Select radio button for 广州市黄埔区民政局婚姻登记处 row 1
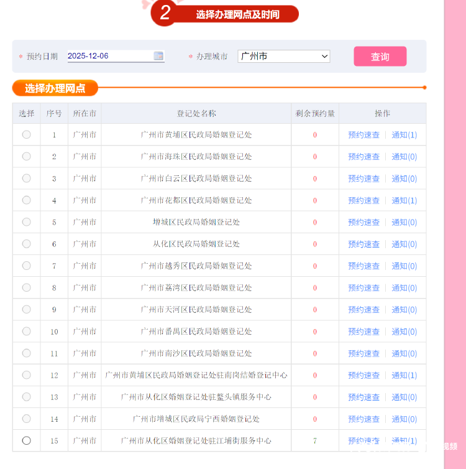This screenshot has height=469, width=466. (x=26, y=134)
